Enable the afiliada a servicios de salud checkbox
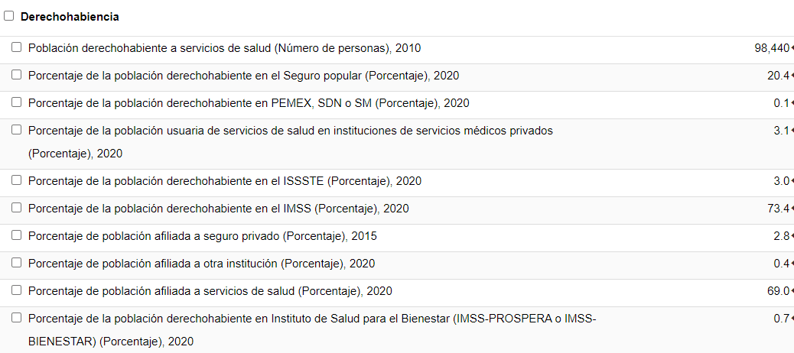The image size is (794, 353). click(17, 290)
